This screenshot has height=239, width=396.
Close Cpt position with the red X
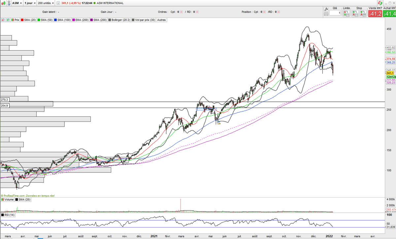click(x=265, y=12)
